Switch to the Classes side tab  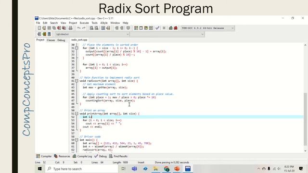(x=51, y=40)
